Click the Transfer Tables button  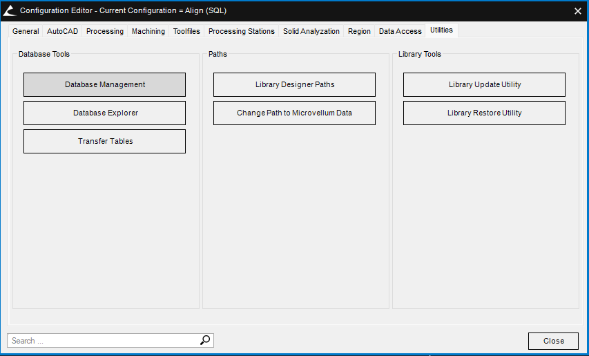tap(104, 141)
